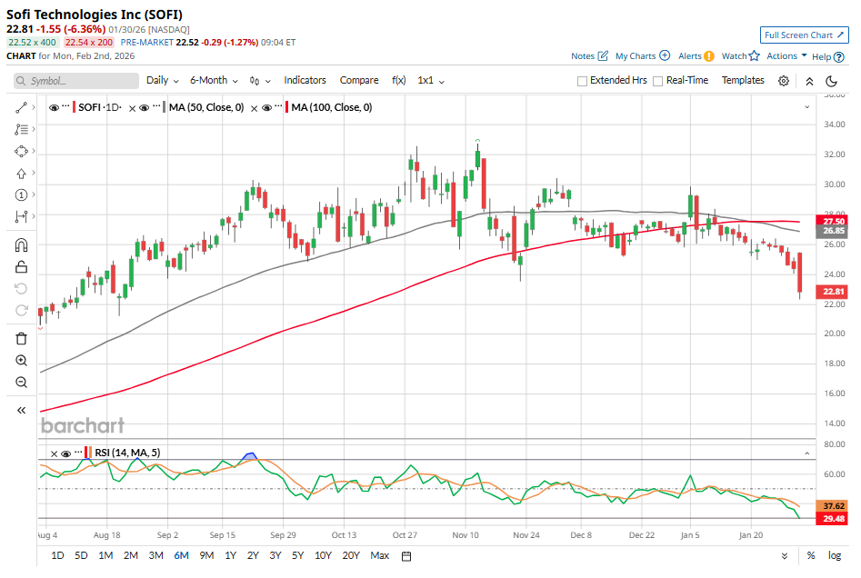Expand the 6-Month period dropdown

click(x=214, y=81)
